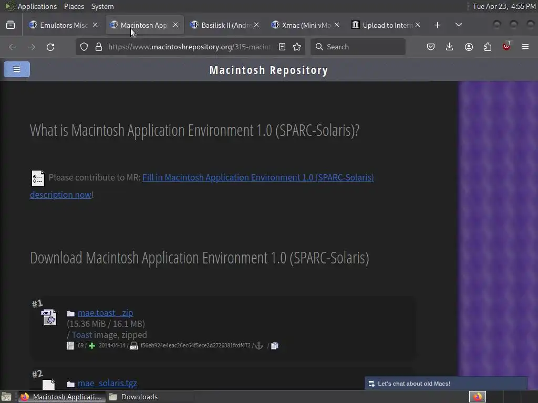
Task: Select Macintosh Applicati... Firefox taskbar entry
Action: pos(62,397)
